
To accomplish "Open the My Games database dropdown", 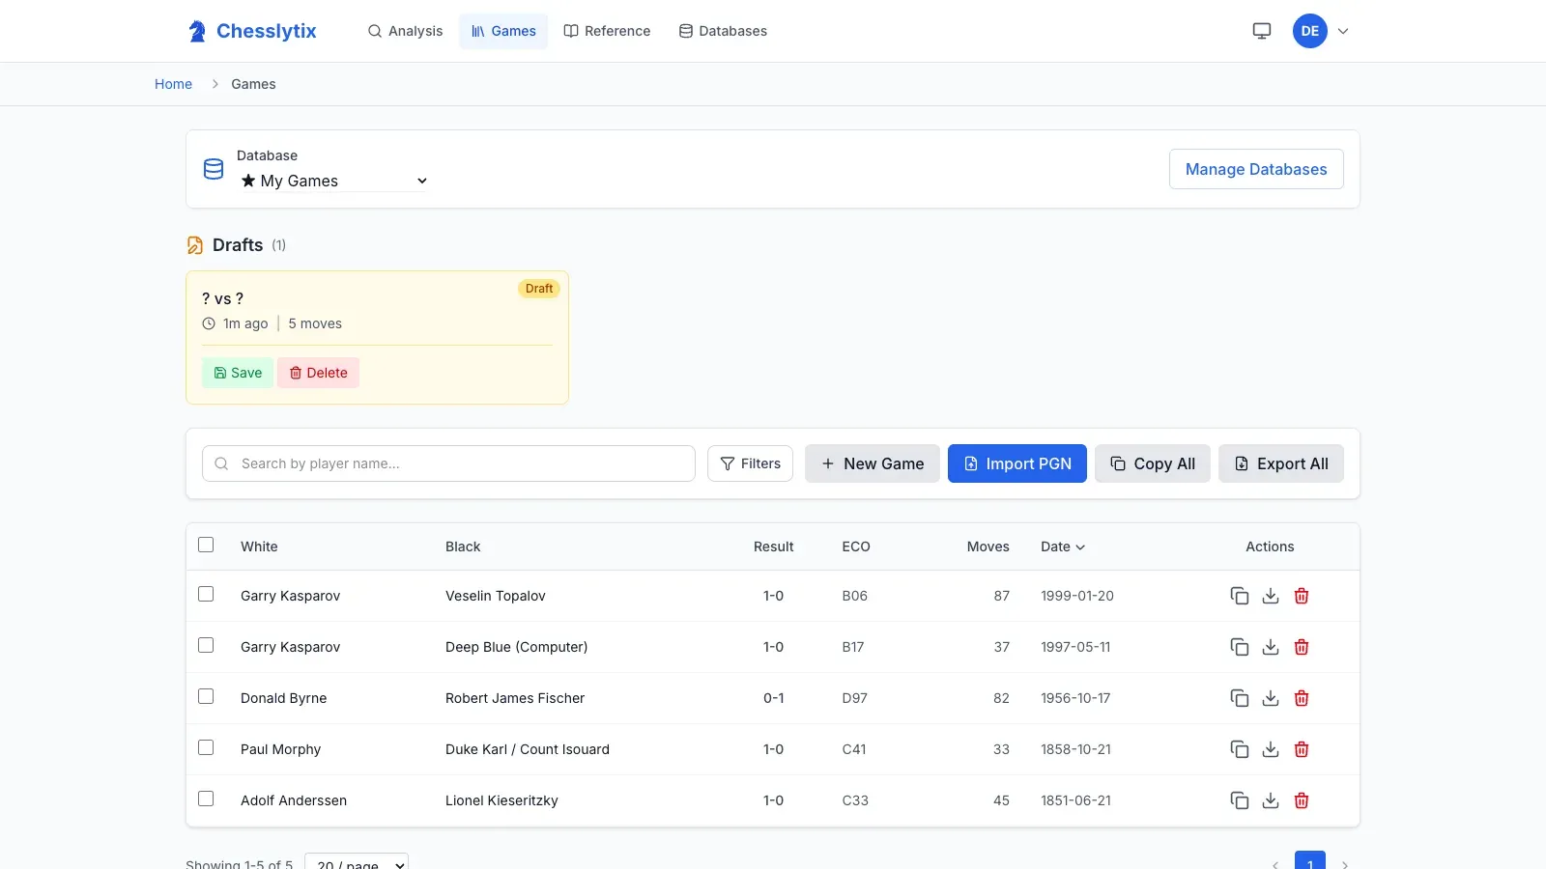I will (x=334, y=181).
